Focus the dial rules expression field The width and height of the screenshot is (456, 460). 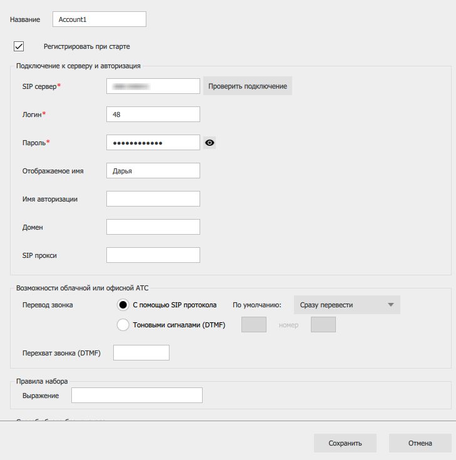coord(137,396)
